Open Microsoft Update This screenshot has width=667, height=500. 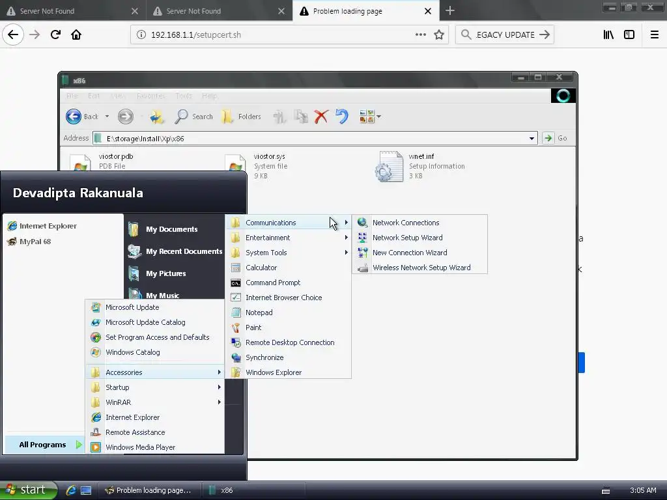click(155, 307)
